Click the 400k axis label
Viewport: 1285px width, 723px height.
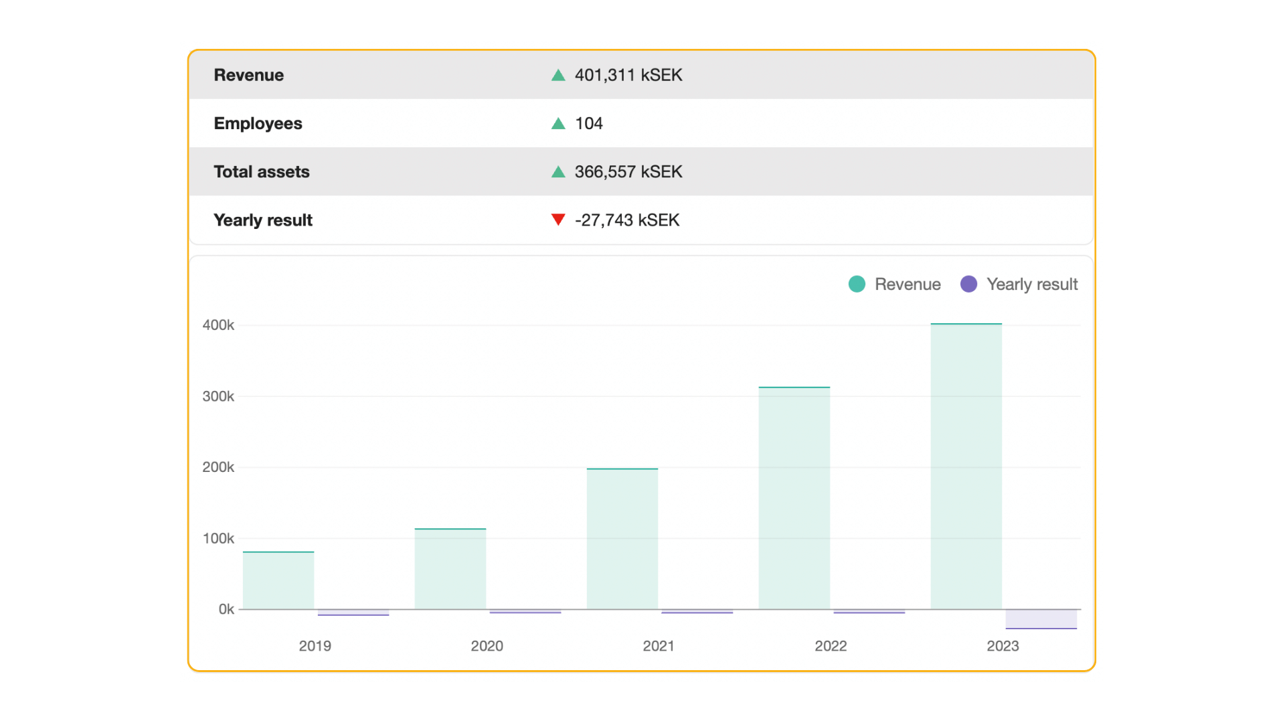pyautogui.click(x=218, y=325)
